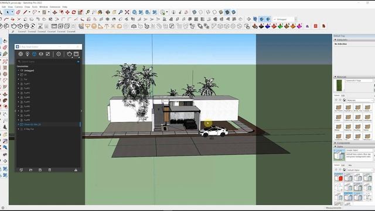
Task: Open the Untagged tag dropdown in toolbar
Action: [285, 19]
